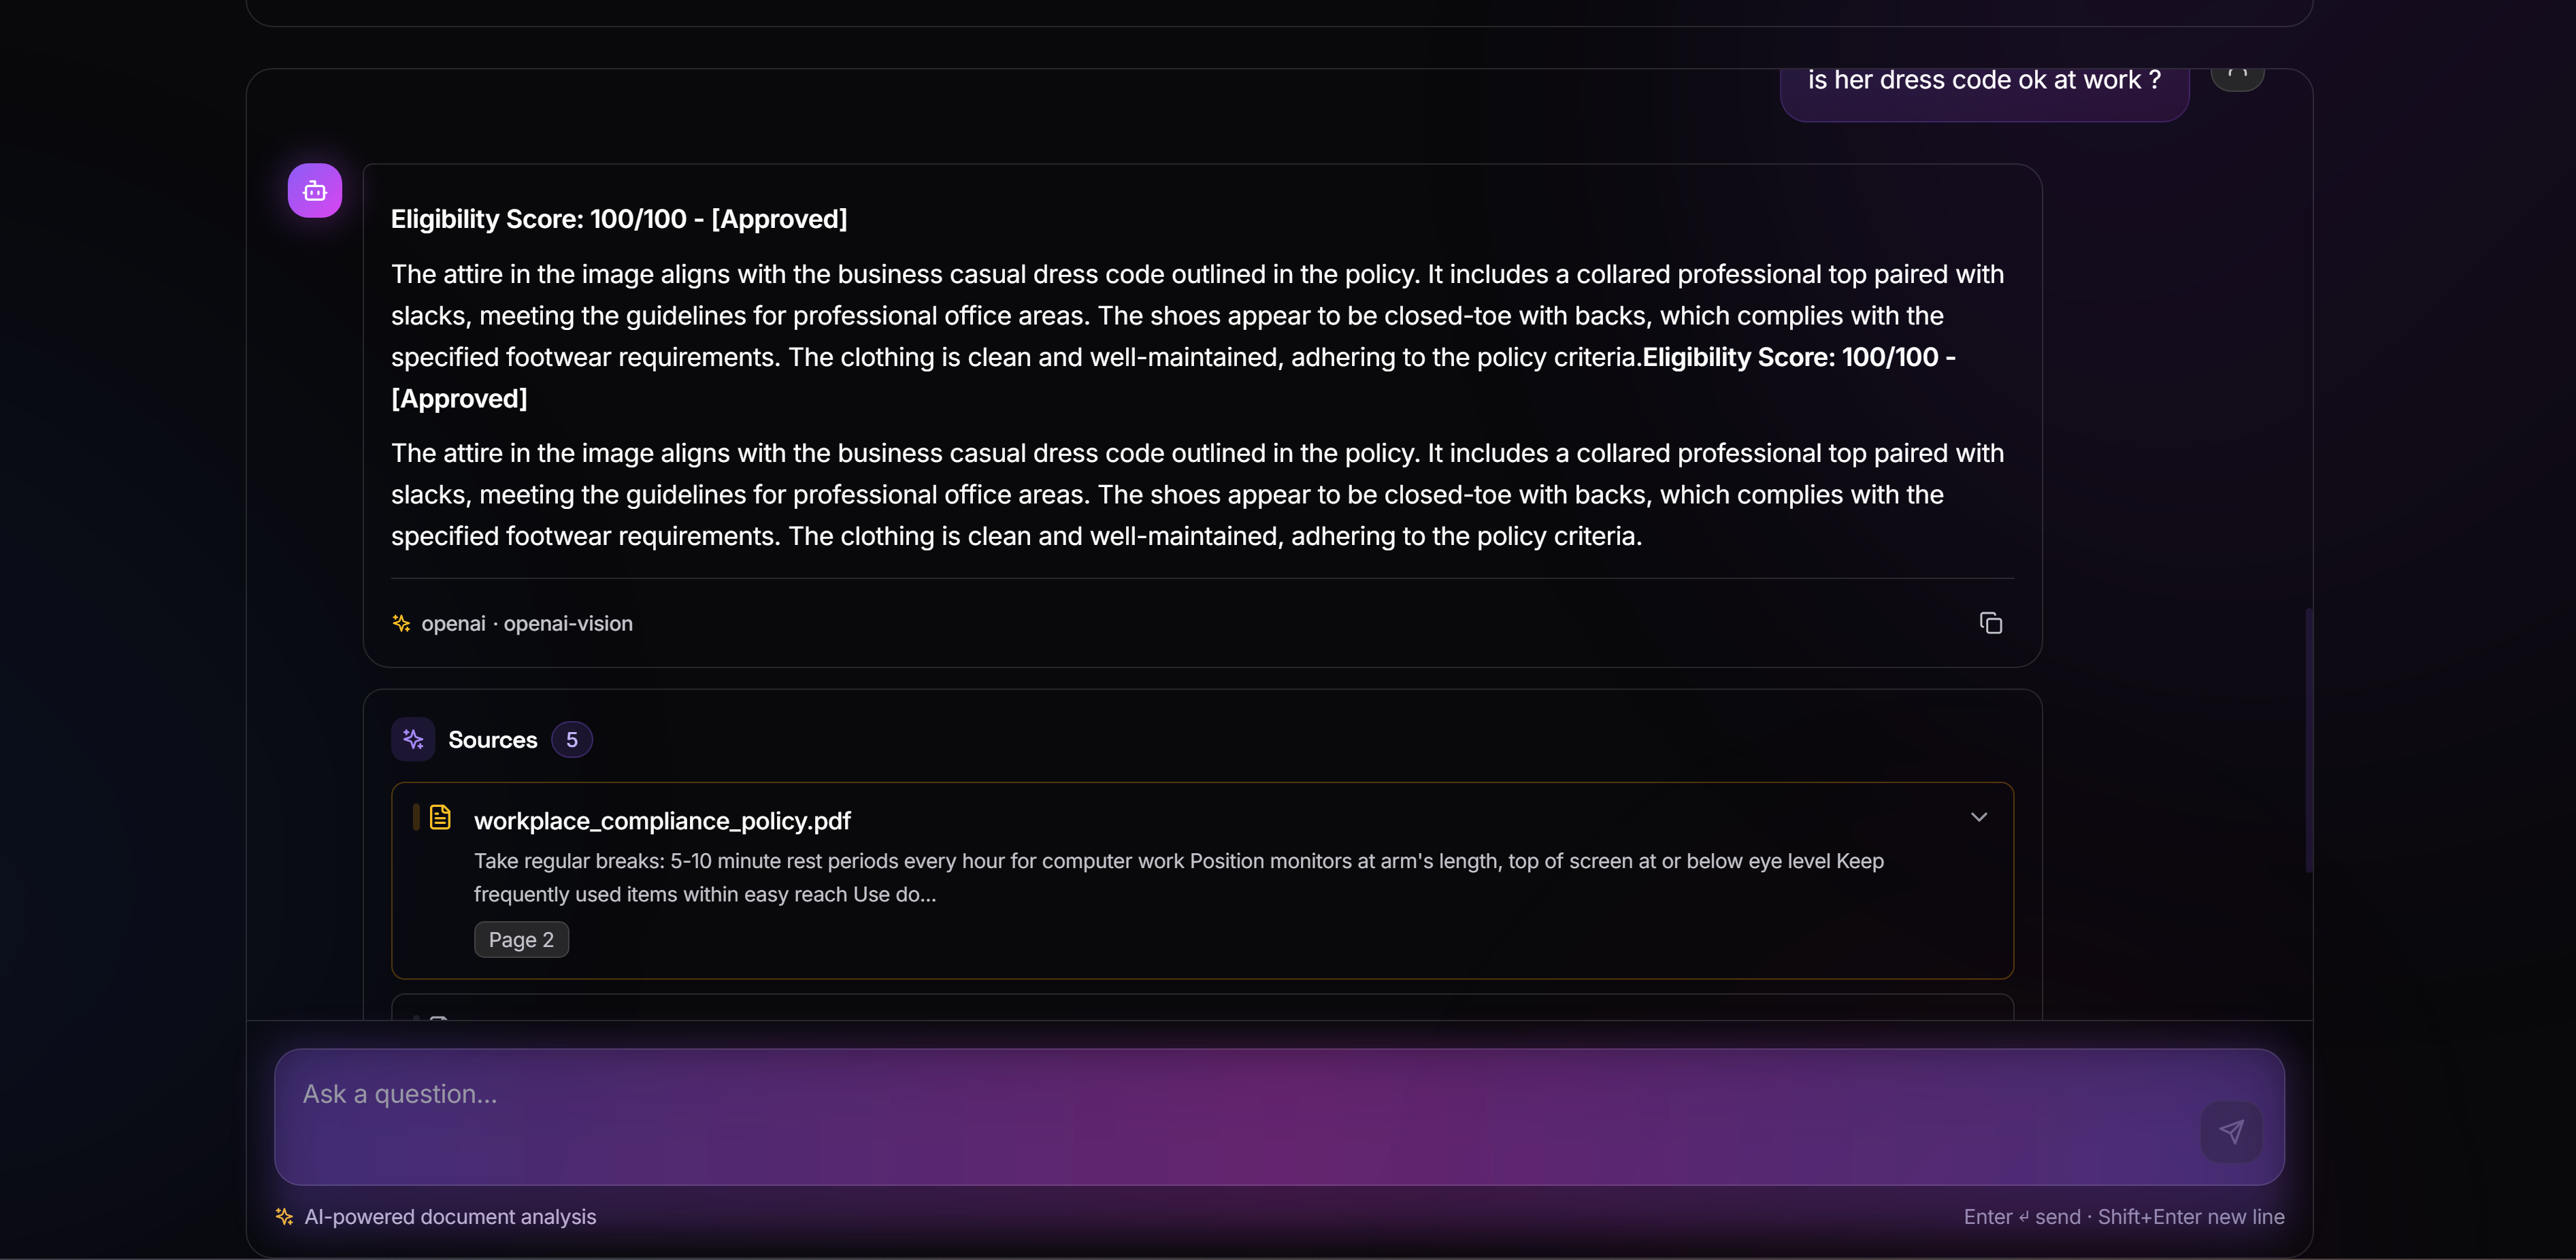This screenshot has height=1260, width=2576.
Task: Copy the AI response with the copy icon
Action: 1990,623
